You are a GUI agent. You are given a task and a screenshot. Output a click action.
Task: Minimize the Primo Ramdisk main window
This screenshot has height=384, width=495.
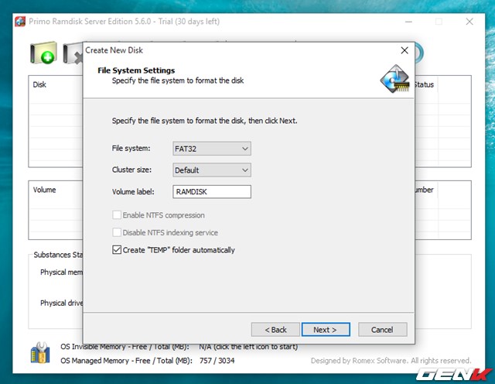pos(408,22)
